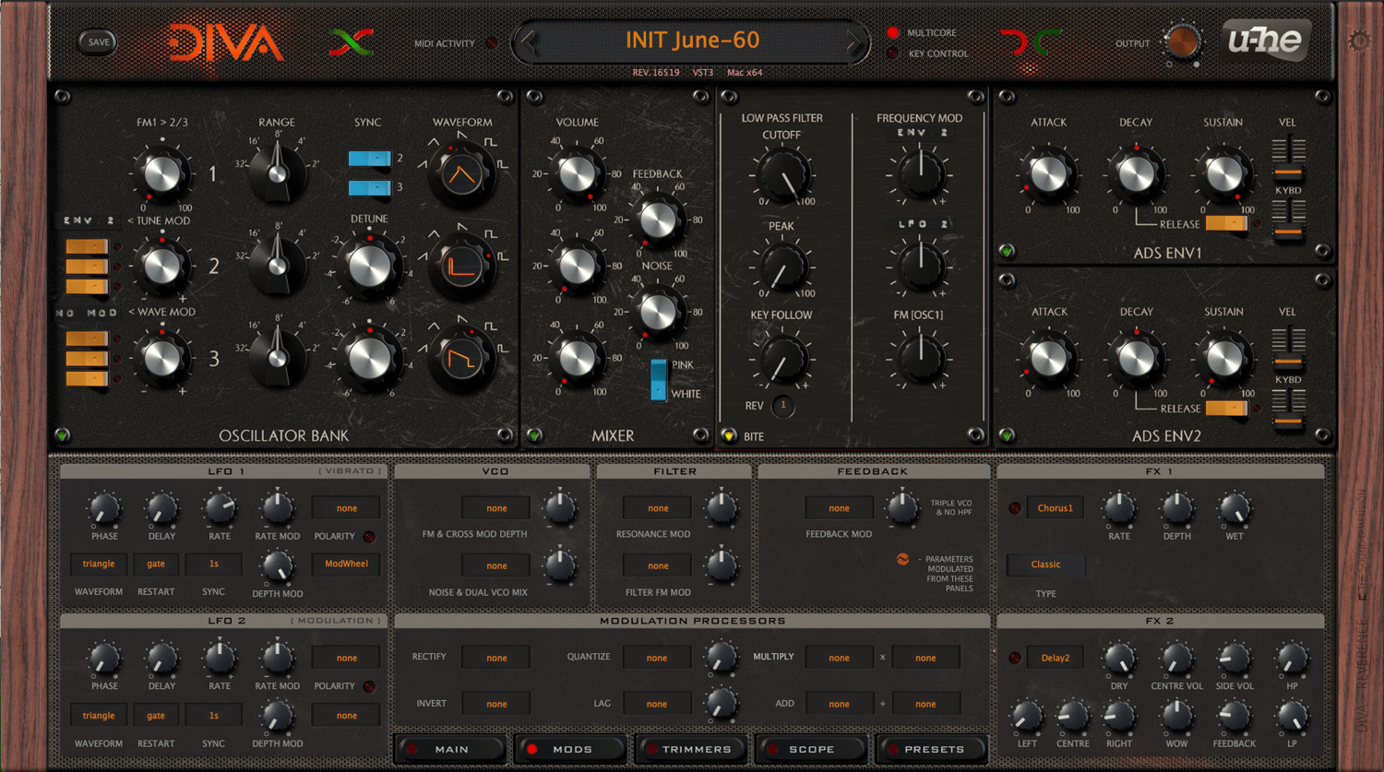This screenshot has height=772, width=1384.
Task: Click the Wet knob in FX 1
Action: (x=1235, y=508)
